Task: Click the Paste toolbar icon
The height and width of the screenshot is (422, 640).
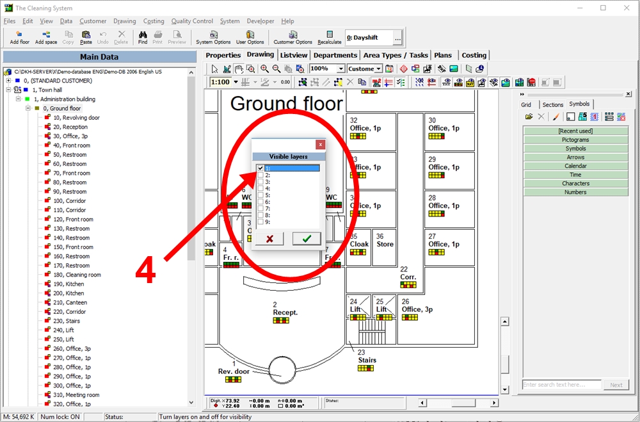Action: click(x=86, y=37)
